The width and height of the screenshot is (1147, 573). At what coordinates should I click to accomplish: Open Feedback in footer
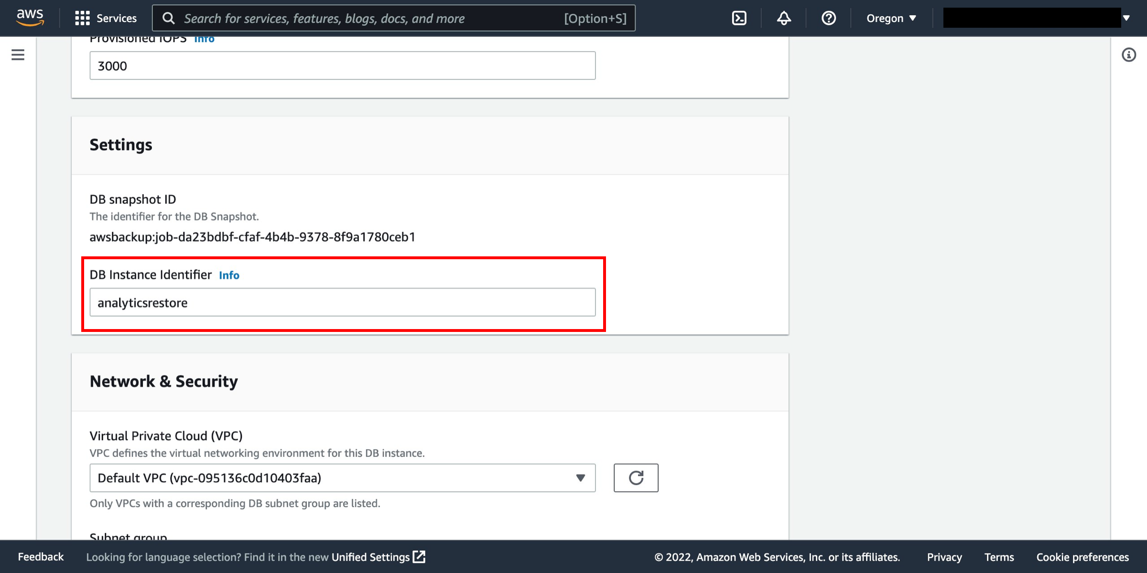coord(41,557)
